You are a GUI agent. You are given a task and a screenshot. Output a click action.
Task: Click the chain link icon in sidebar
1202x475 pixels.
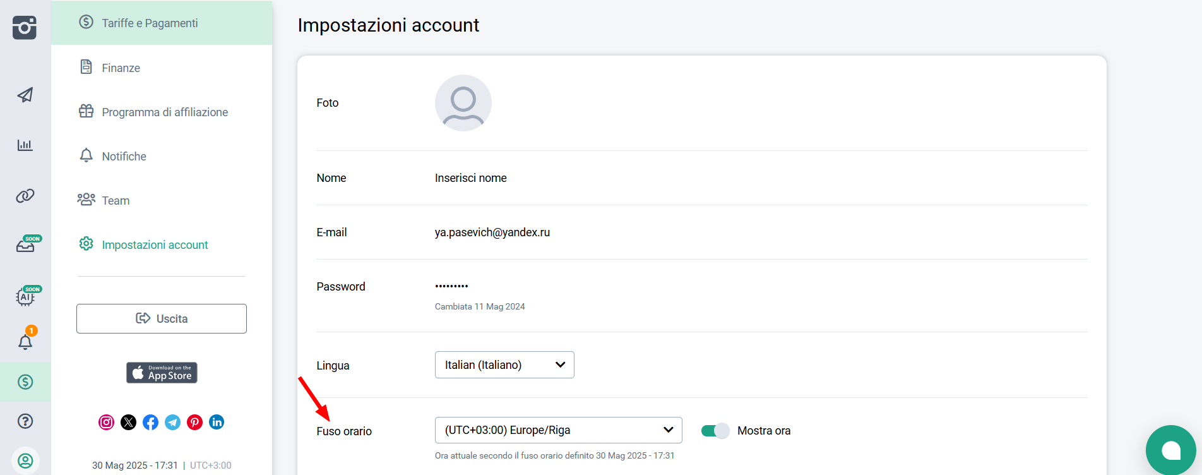[25, 196]
